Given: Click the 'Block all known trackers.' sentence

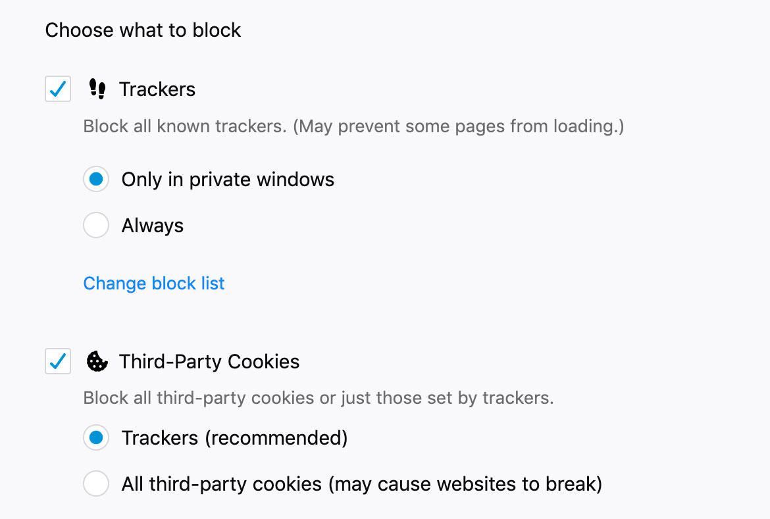Looking at the screenshot, I should [185, 126].
